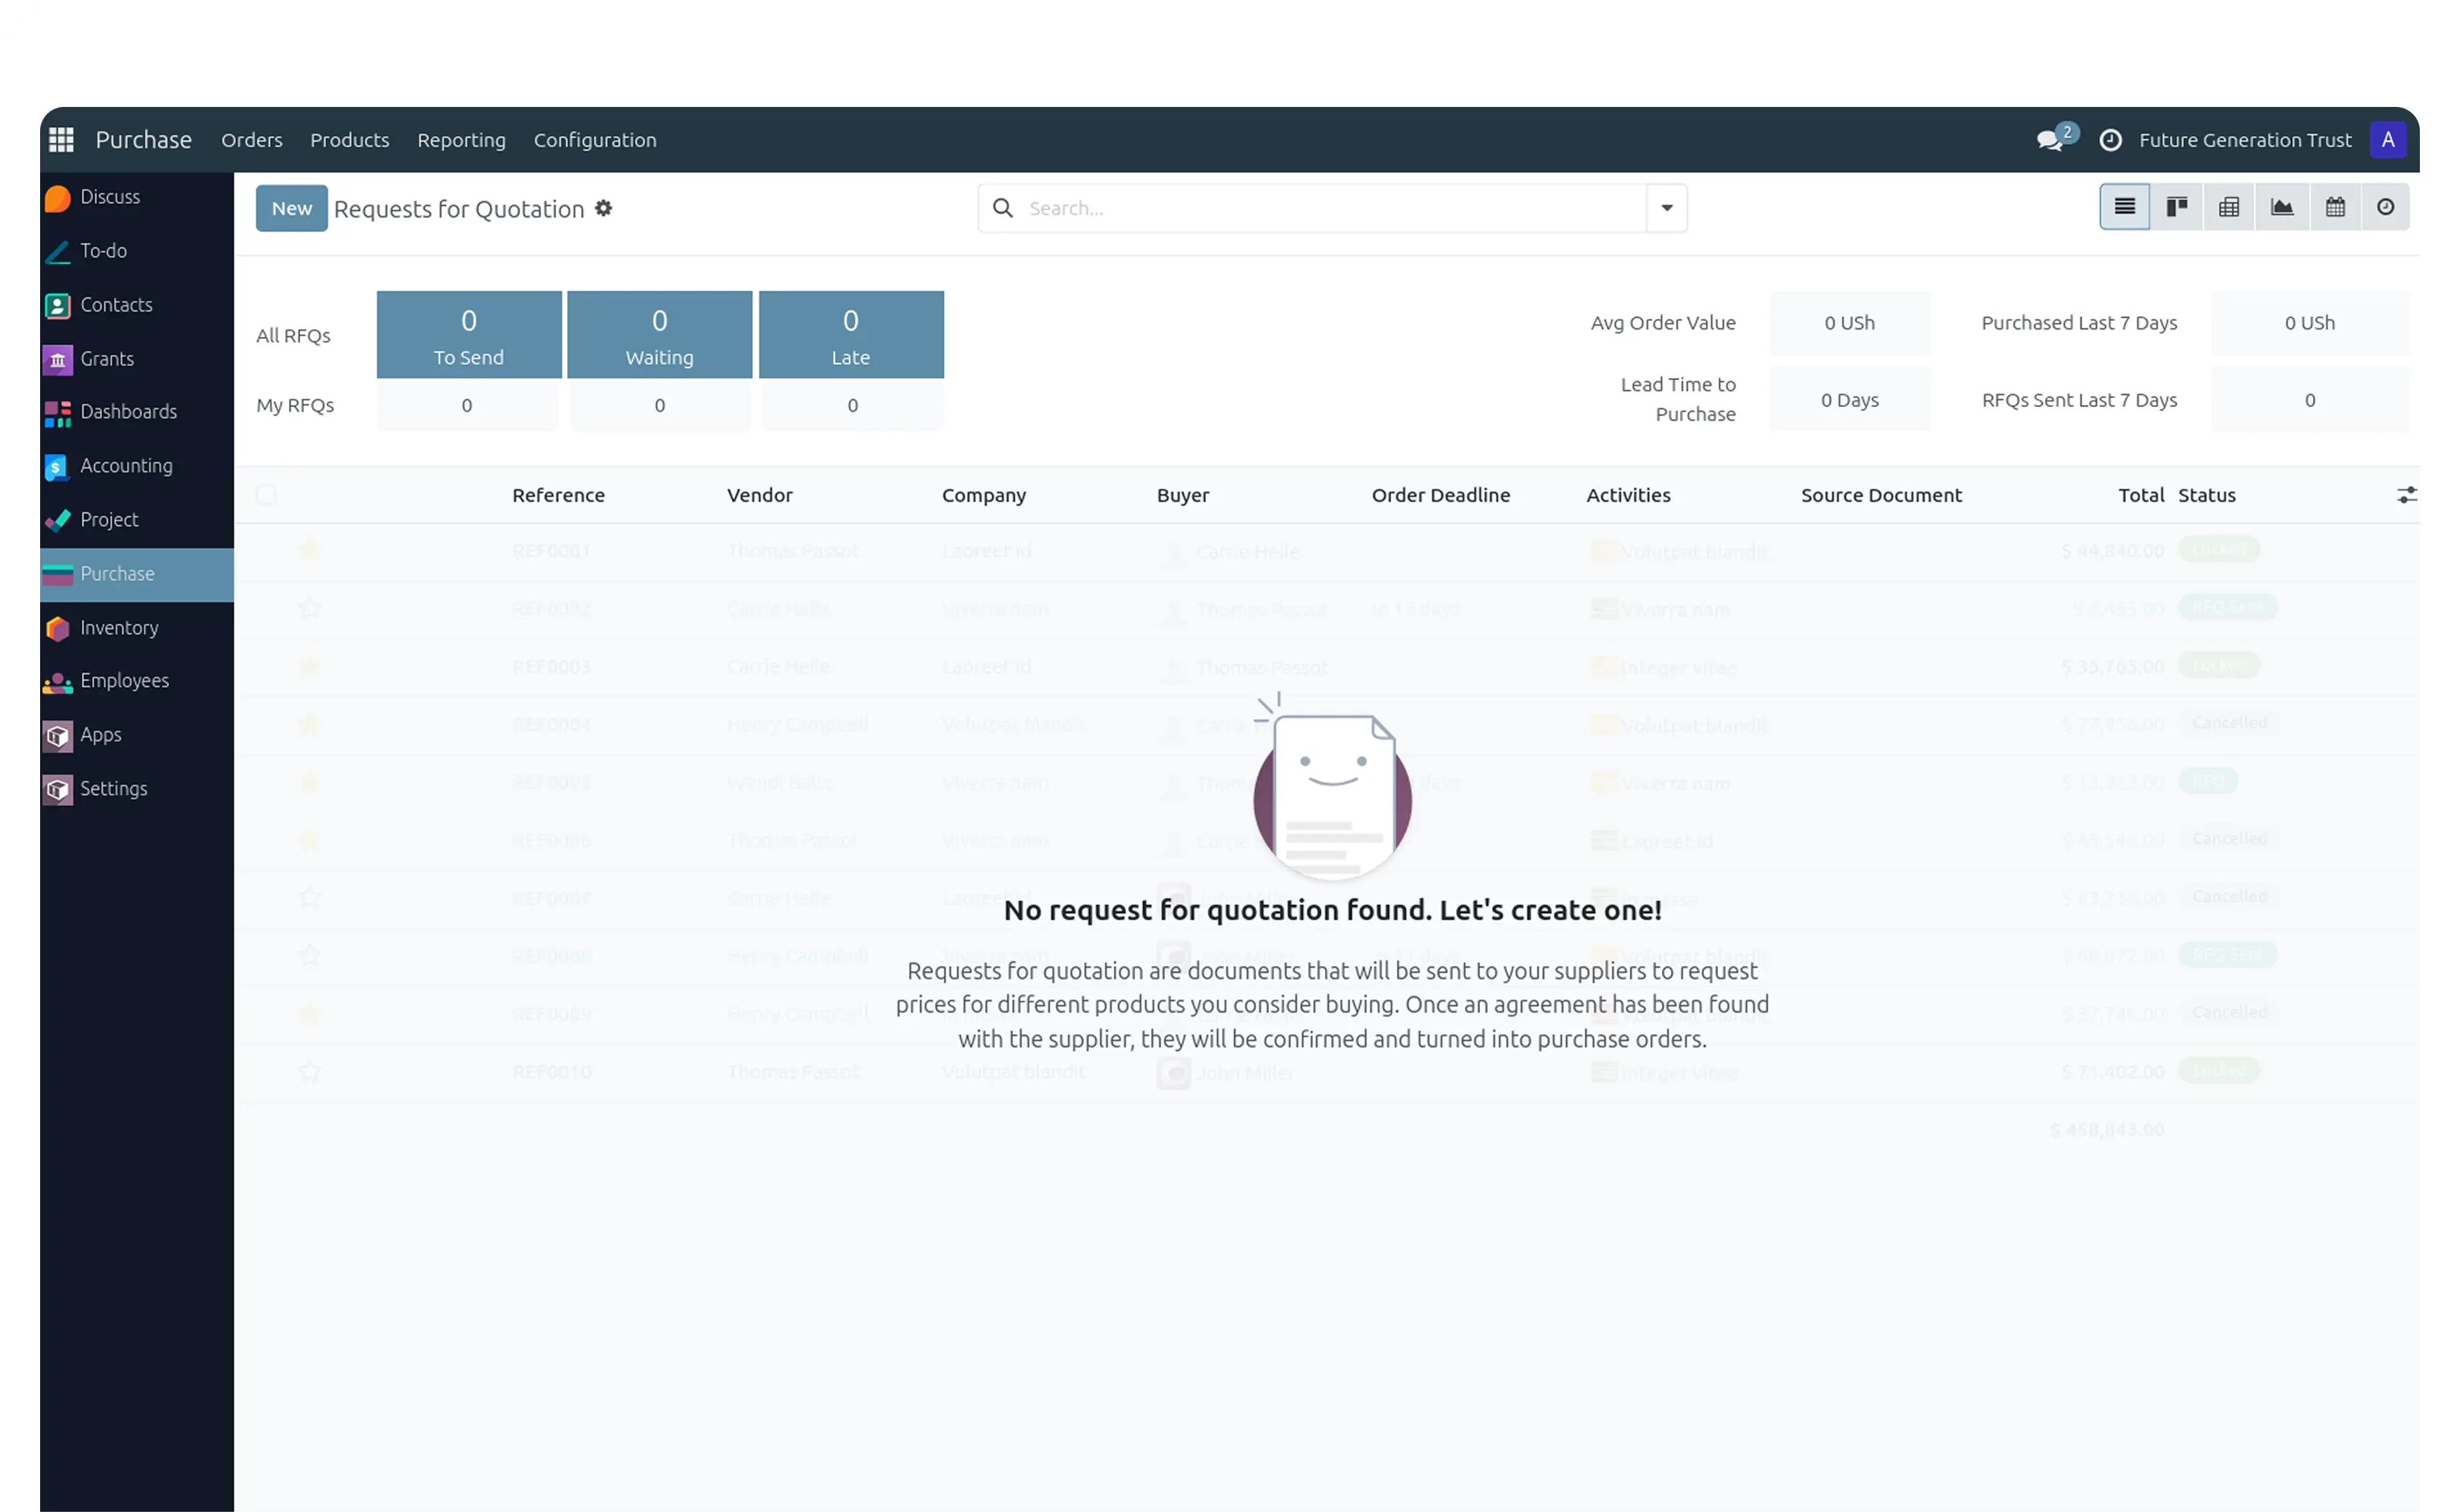Open the Pivot view
This screenshot has width=2460, height=1512.
pyautogui.click(x=2229, y=206)
